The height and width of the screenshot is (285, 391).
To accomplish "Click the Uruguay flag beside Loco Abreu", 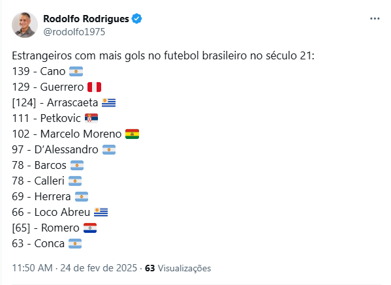I will pyautogui.click(x=101, y=212).
